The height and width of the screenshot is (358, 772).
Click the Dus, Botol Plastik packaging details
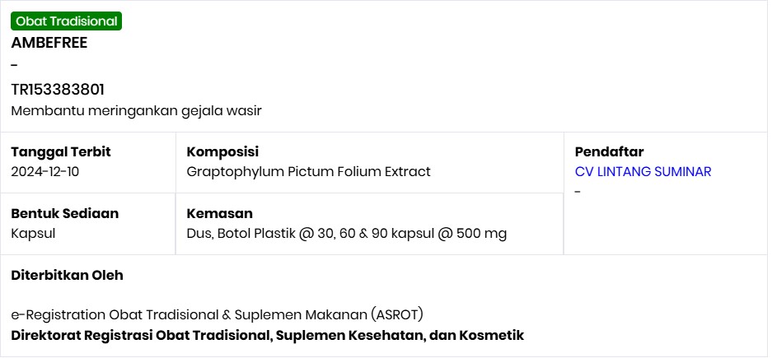coord(347,234)
